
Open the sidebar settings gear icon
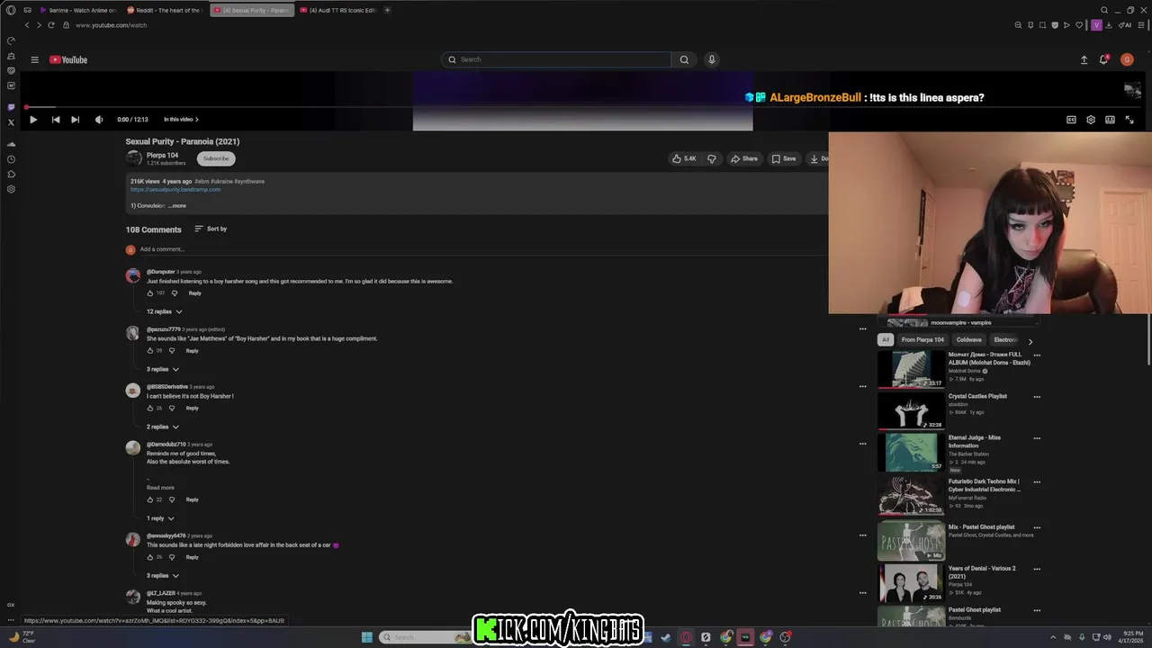11,189
